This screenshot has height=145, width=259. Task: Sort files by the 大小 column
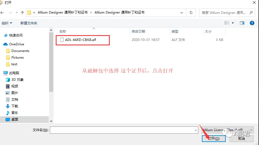click(x=208, y=31)
